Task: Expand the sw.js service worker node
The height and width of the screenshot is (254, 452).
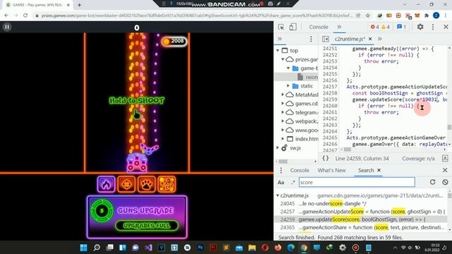Action: coord(278,147)
